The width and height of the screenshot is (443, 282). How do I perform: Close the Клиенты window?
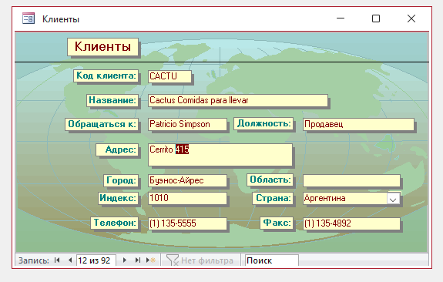pos(411,18)
